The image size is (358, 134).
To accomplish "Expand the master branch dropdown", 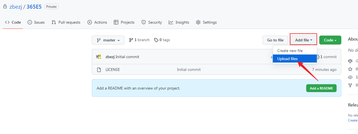I will (108, 40).
